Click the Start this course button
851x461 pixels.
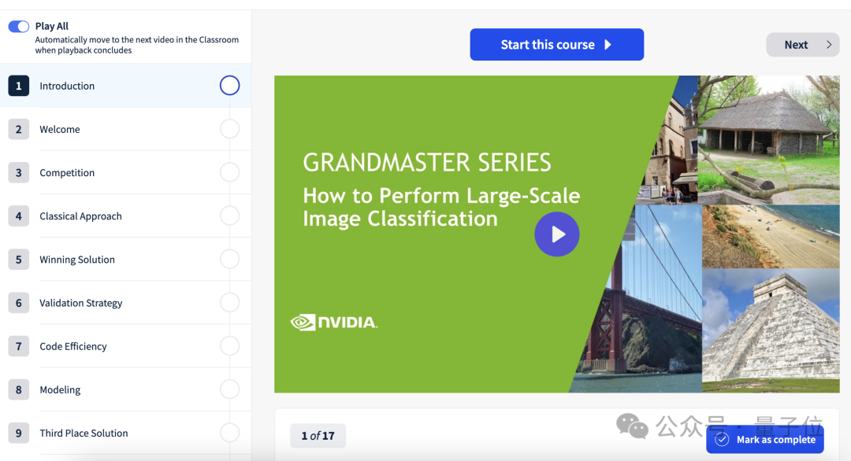tap(557, 44)
